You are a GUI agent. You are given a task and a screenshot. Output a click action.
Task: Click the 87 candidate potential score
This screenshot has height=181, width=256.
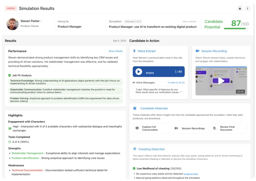[236, 23]
